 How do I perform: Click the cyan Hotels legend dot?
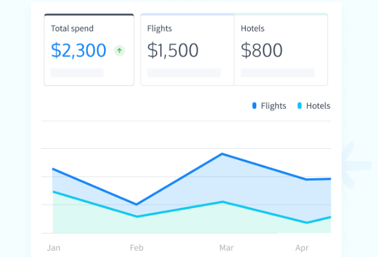(x=299, y=106)
